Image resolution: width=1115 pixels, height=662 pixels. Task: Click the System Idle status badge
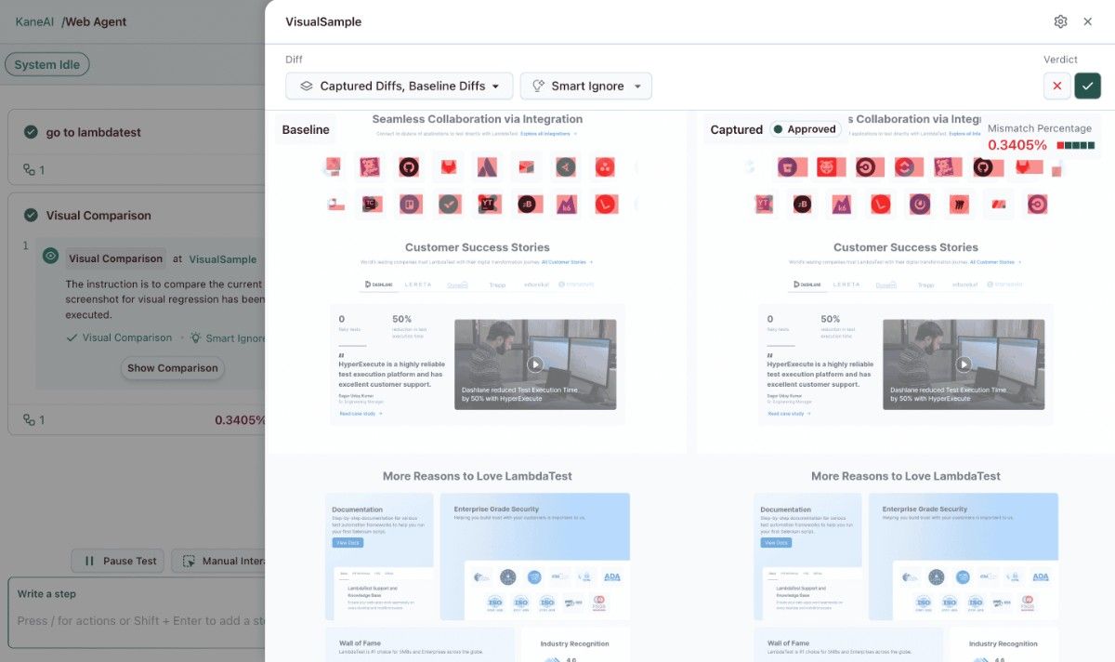click(x=46, y=65)
